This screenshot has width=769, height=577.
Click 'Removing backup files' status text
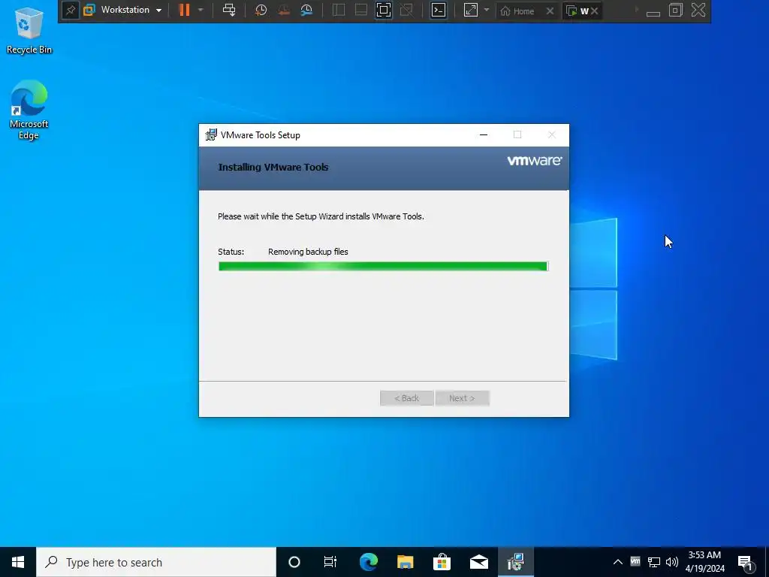308,252
